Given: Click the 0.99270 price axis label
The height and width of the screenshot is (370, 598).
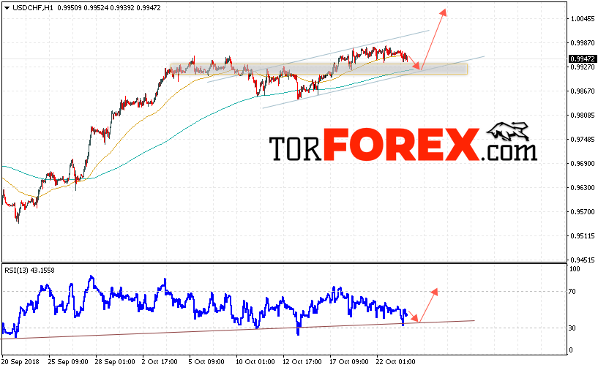Looking at the screenshot, I should click(x=583, y=67).
